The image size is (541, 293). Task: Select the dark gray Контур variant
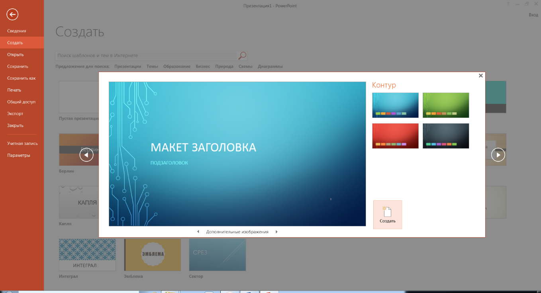pyautogui.click(x=446, y=136)
